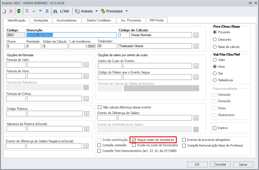
Task: Open lookup for Fórmula de Hora
Action: (x=86, y=76)
